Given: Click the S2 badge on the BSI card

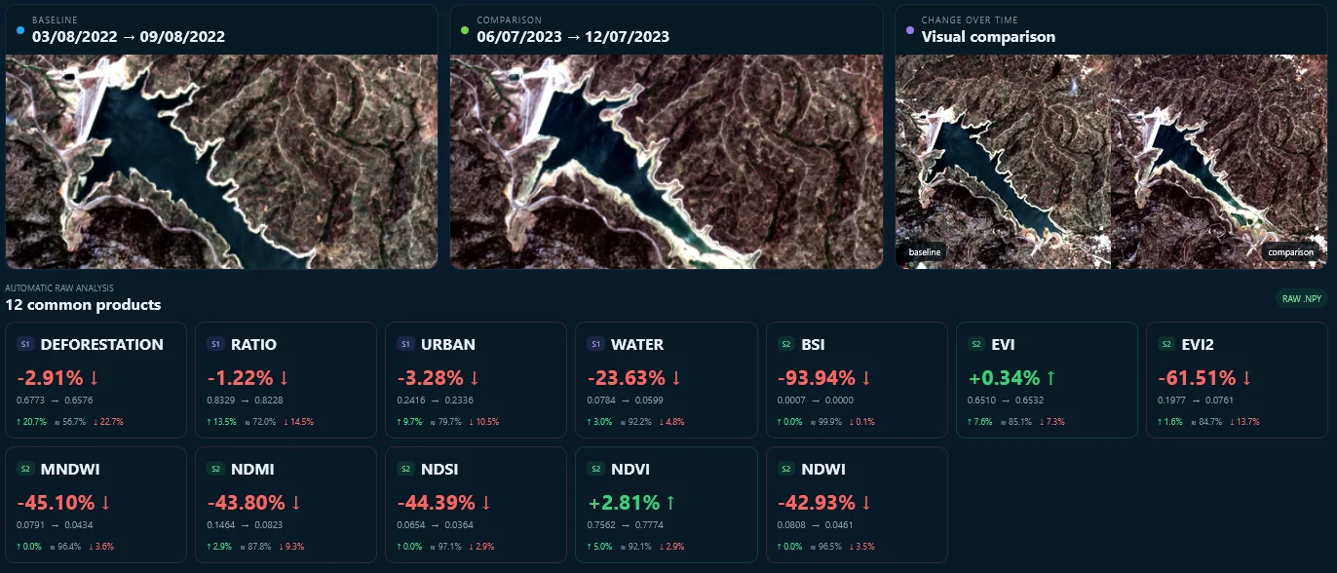Looking at the screenshot, I should pos(787,344).
